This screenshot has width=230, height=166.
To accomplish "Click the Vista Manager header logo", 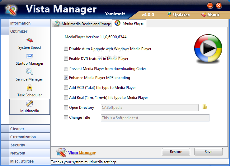I will click(x=11, y=10).
